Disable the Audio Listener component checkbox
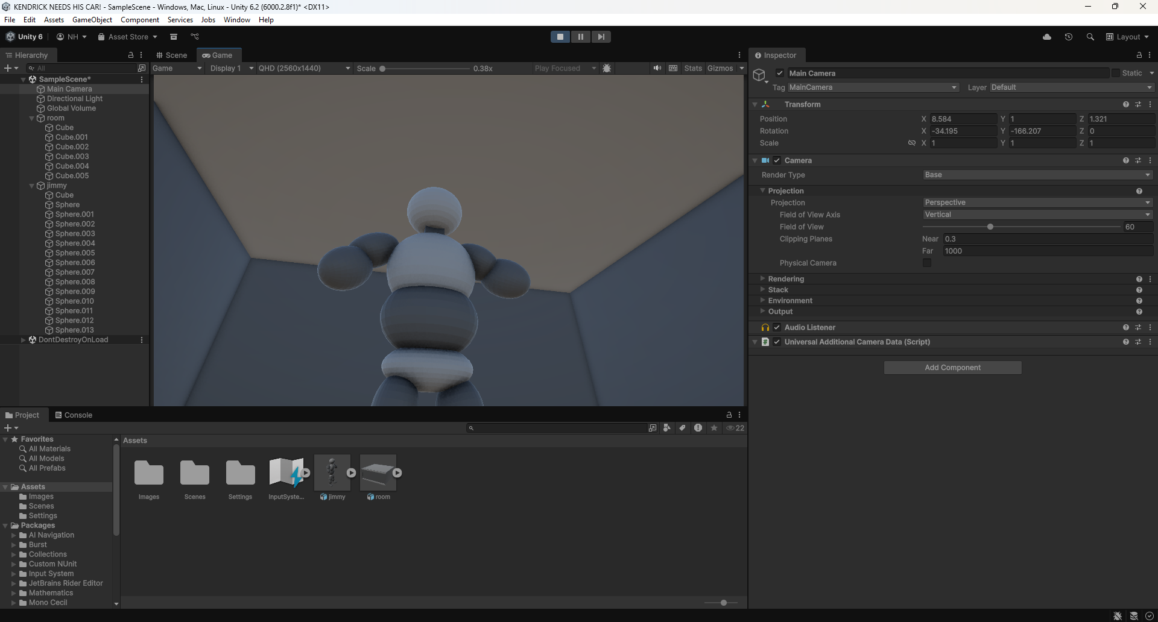 (x=777, y=327)
